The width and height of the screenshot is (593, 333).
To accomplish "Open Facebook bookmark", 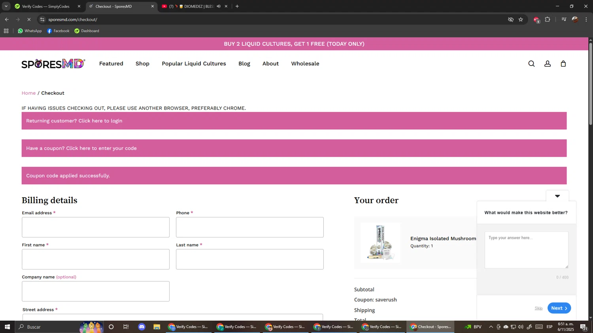I will click(58, 31).
